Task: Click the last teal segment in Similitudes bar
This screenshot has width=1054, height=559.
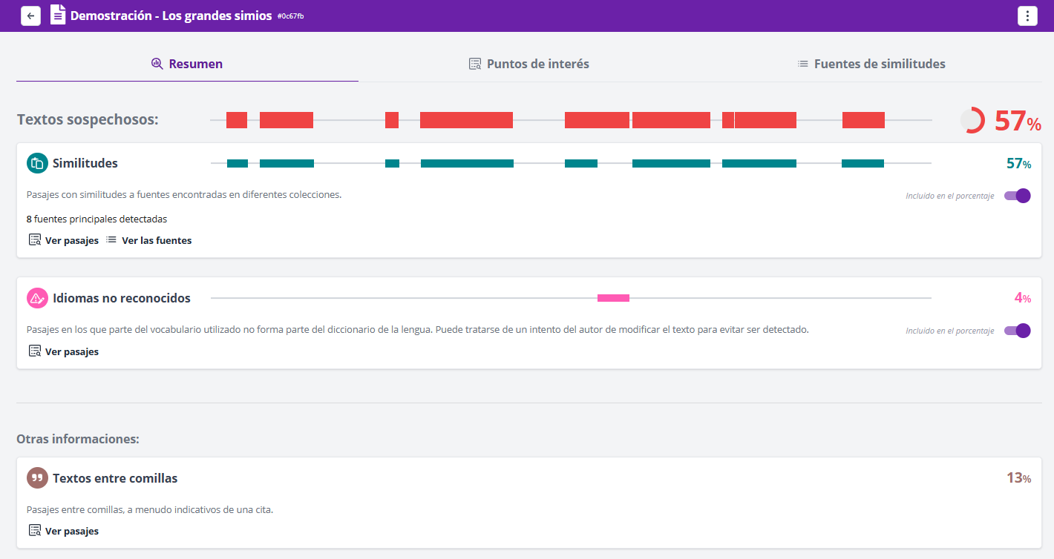Action: point(862,163)
